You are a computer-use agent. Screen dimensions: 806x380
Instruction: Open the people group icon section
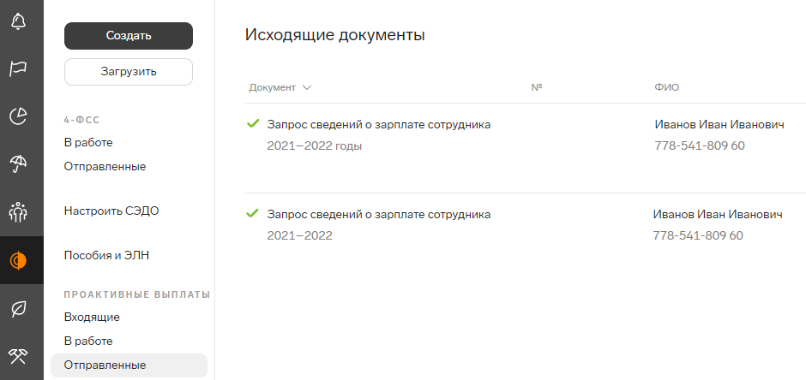[x=17, y=211]
